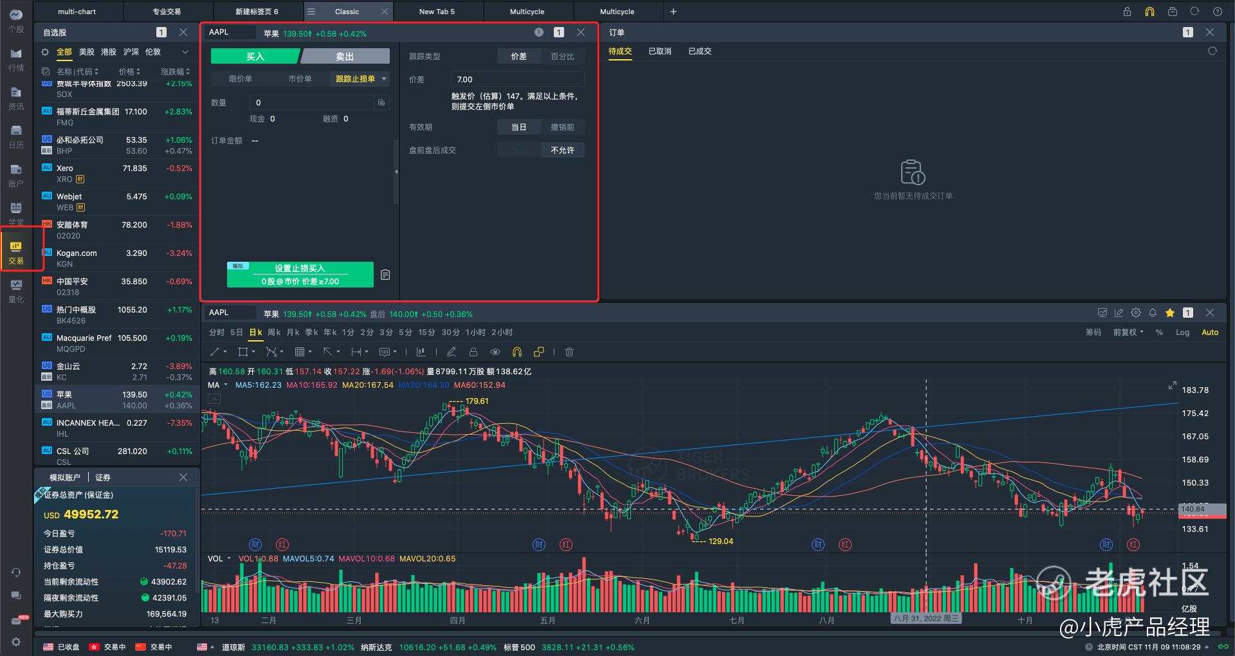Click the 卖出 sell button
Screen dimensions: 1235x656
coord(345,57)
